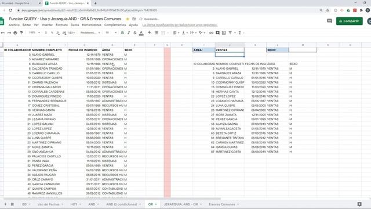Open the text wrapping dropdown
This screenshot has width=371, height=209.
[x=193, y=33]
